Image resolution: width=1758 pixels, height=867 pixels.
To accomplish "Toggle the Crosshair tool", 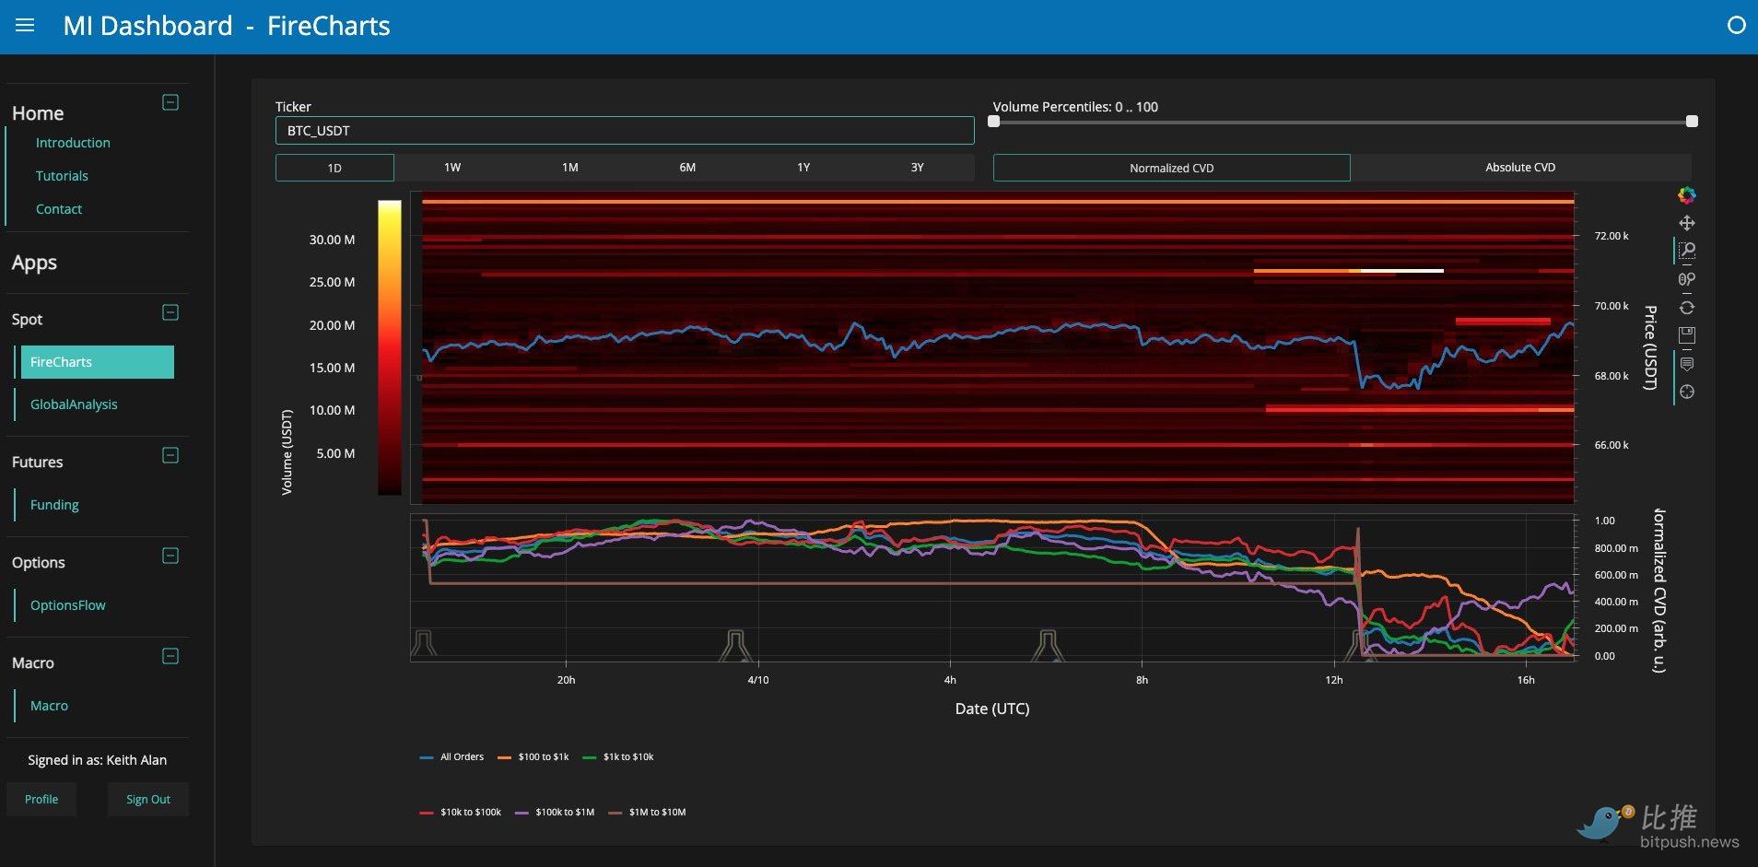I will tap(1686, 392).
